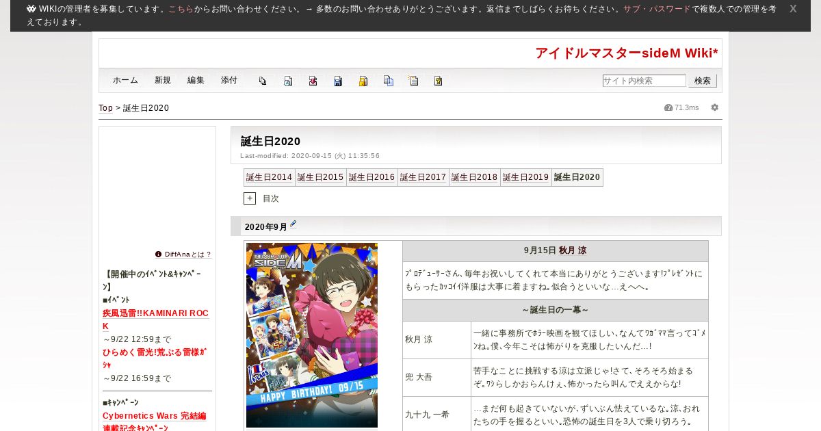Open the 編集 menu item

pos(196,80)
